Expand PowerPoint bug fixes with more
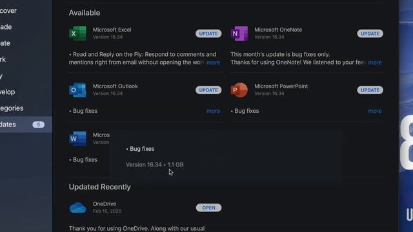413x232 pixels. click(375, 111)
